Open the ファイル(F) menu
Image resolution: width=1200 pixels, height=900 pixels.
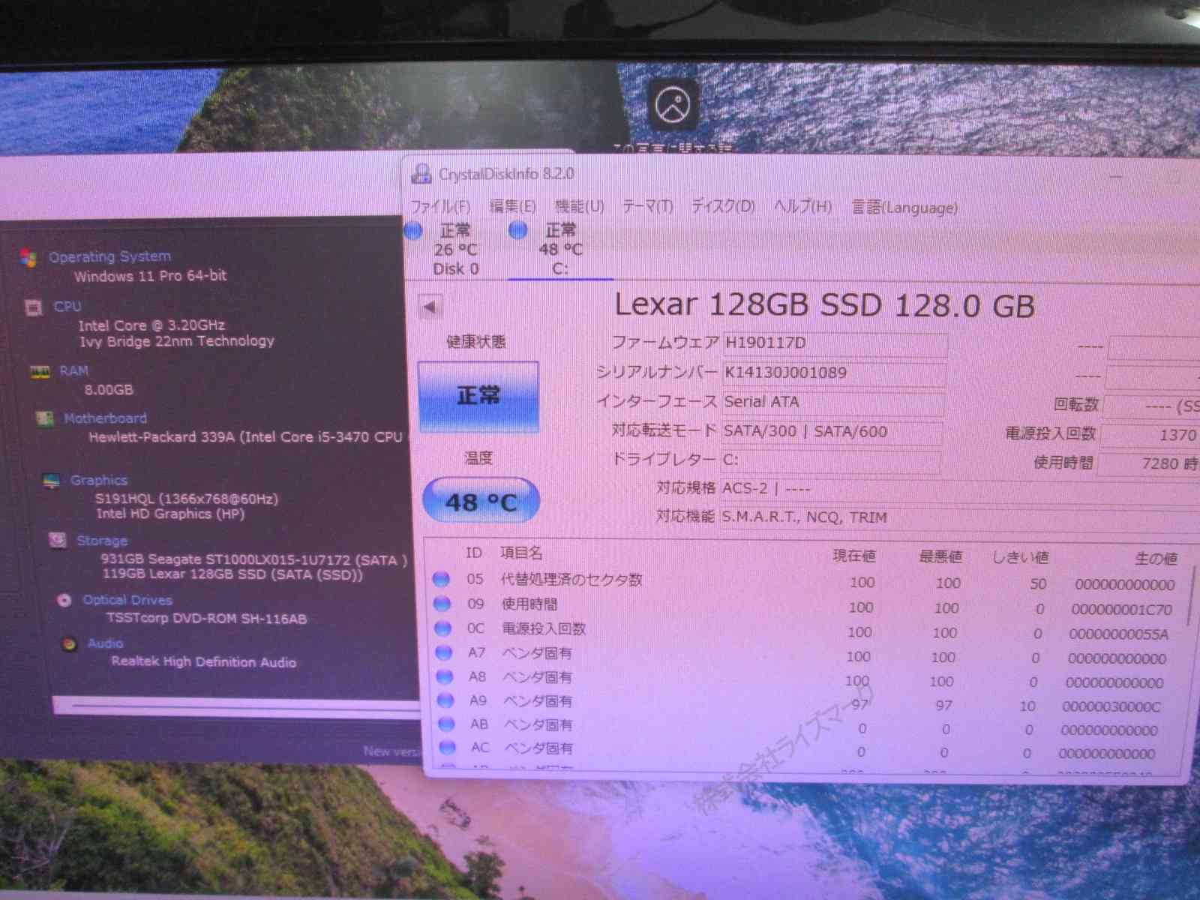tap(440, 206)
